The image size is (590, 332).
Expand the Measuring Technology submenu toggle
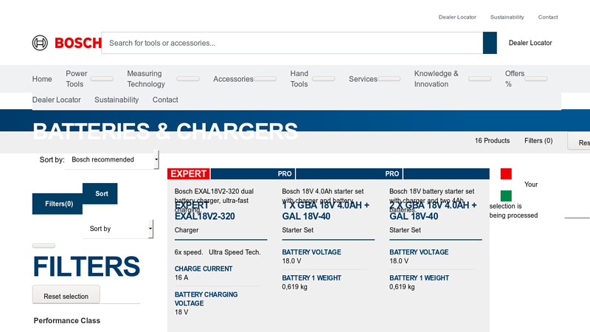[188, 79]
